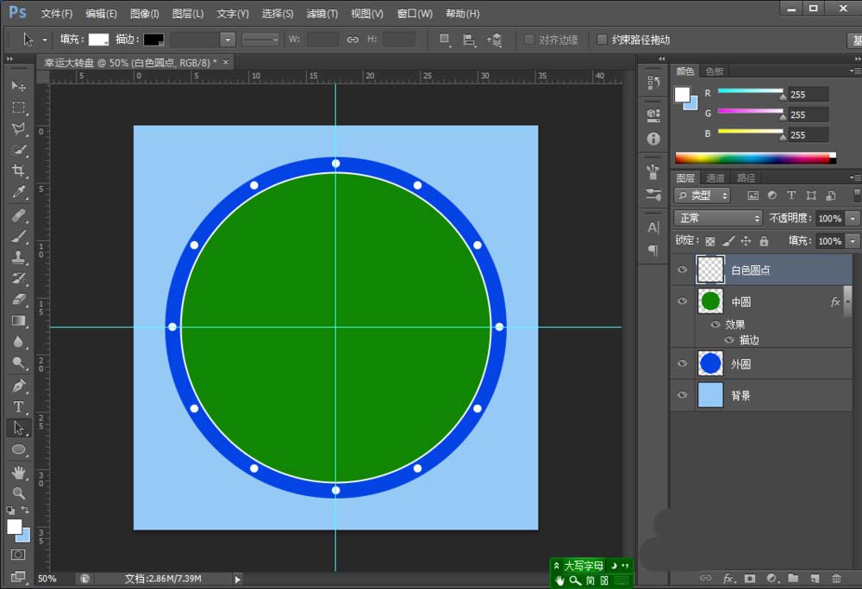
Task: Select the Eraser tool
Action: [x=18, y=299]
